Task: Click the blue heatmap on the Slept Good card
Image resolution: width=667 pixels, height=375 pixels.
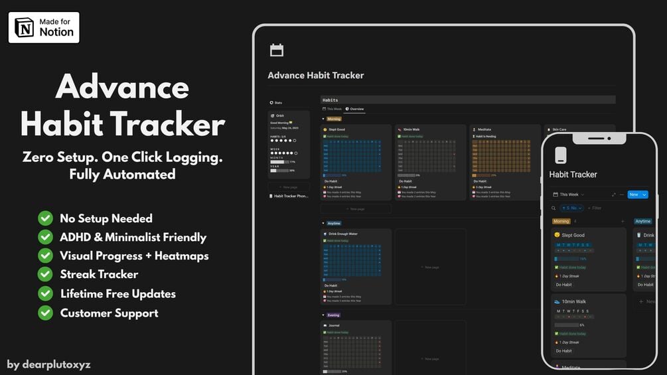Action: click(x=352, y=156)
